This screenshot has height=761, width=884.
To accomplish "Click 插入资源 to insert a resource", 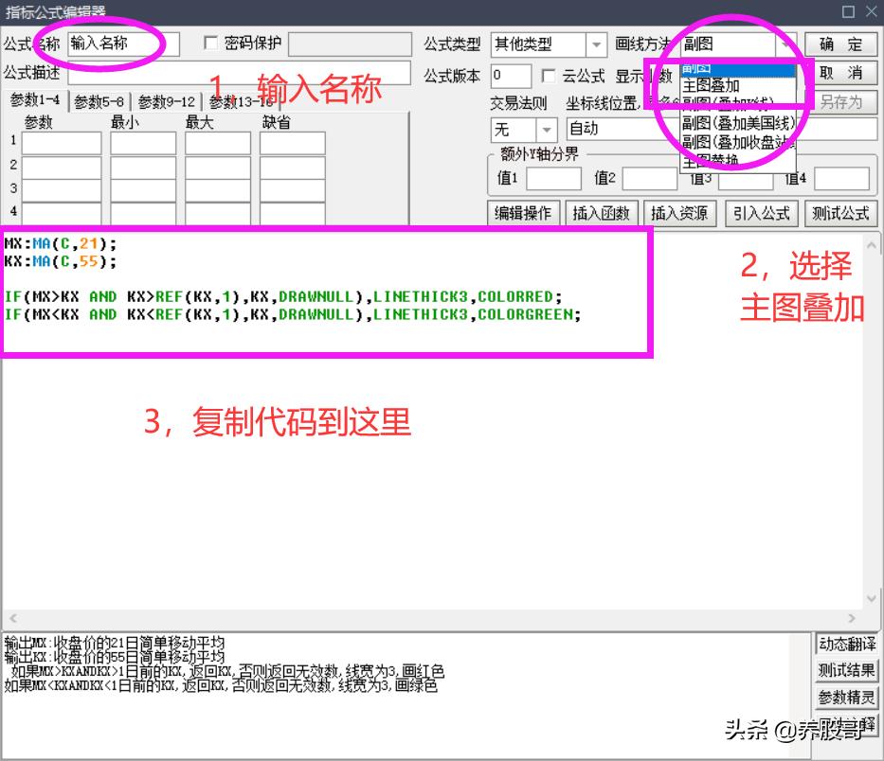I will click(678, 214).
